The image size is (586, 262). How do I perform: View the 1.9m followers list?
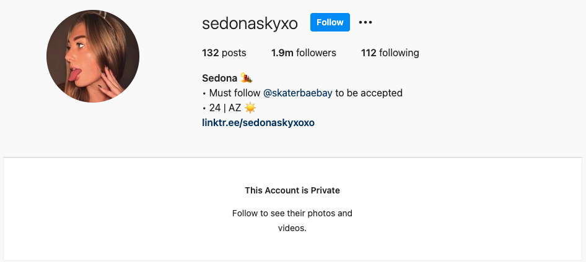[304, 53]
